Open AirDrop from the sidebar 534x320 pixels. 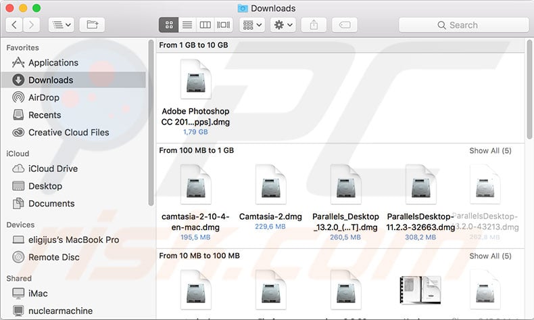point(74,97)
